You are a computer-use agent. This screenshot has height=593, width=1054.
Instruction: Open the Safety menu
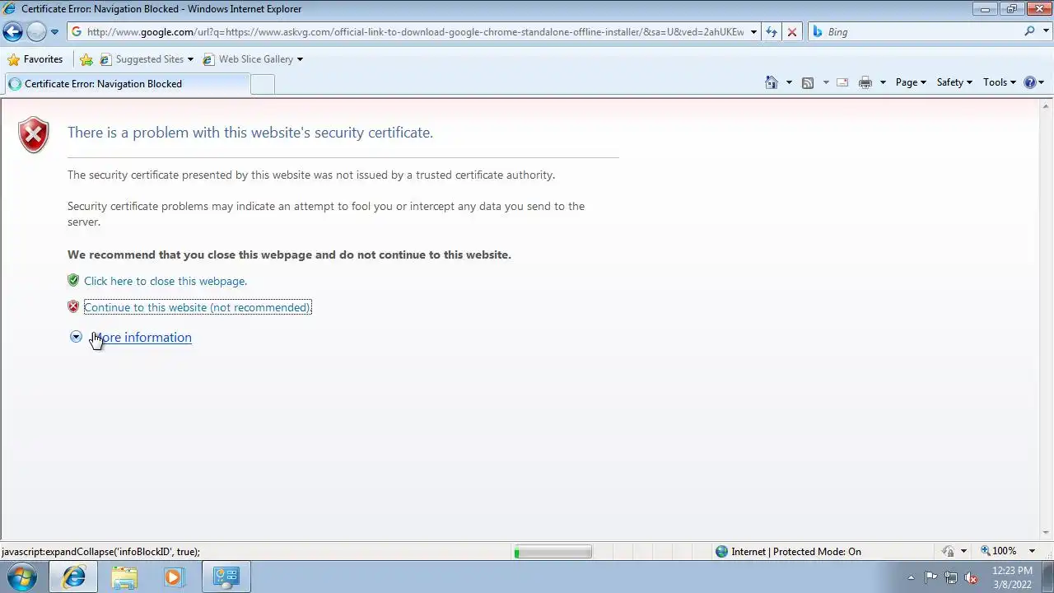(x=954, y=82)
